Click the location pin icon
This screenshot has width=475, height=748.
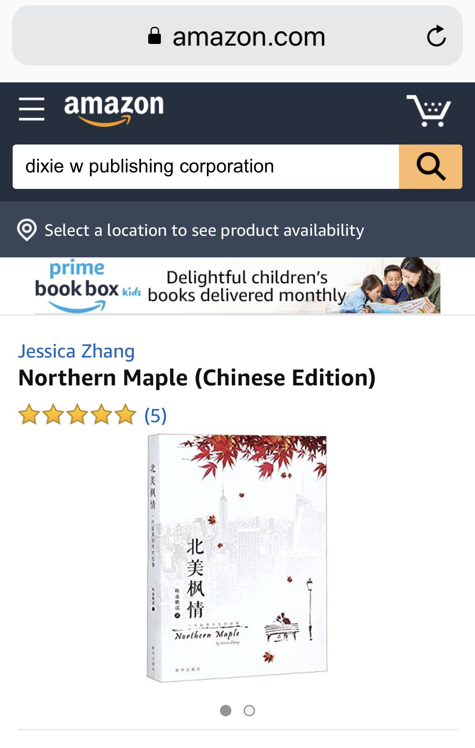[x=27, y=230]
